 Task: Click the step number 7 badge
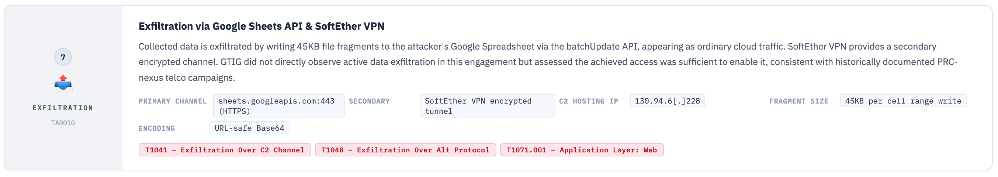63,57
